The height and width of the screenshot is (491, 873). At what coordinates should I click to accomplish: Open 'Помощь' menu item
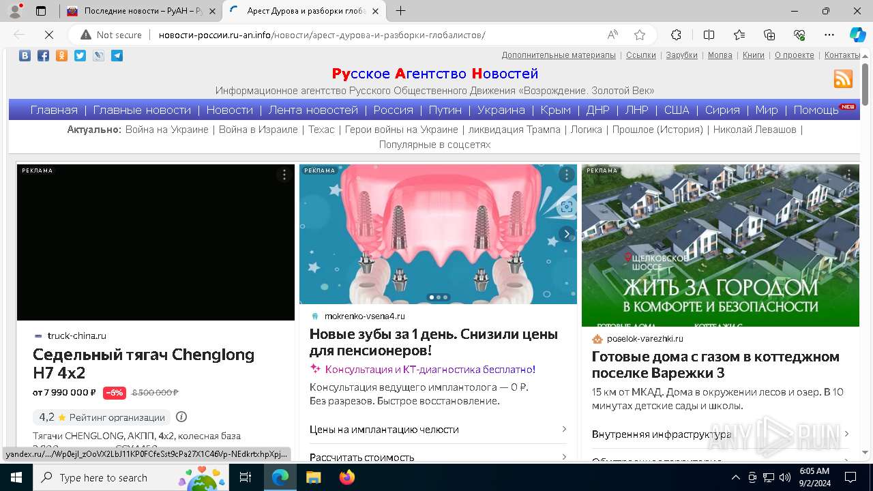pyautogui.click(x=816, y=110)
